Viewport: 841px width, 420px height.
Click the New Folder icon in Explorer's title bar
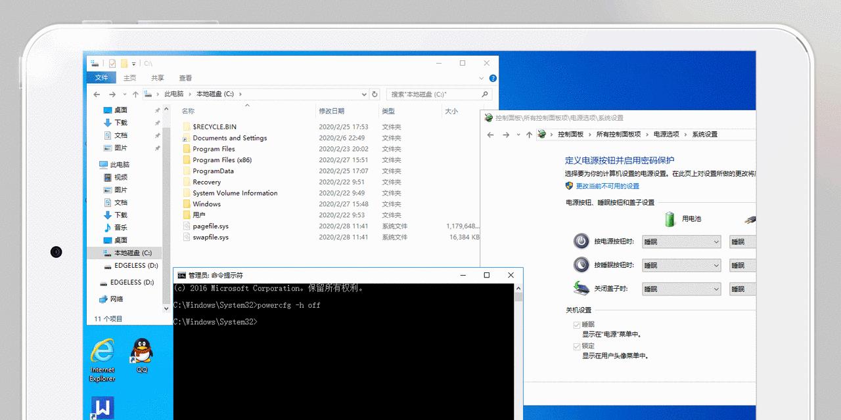pos(124,64)
